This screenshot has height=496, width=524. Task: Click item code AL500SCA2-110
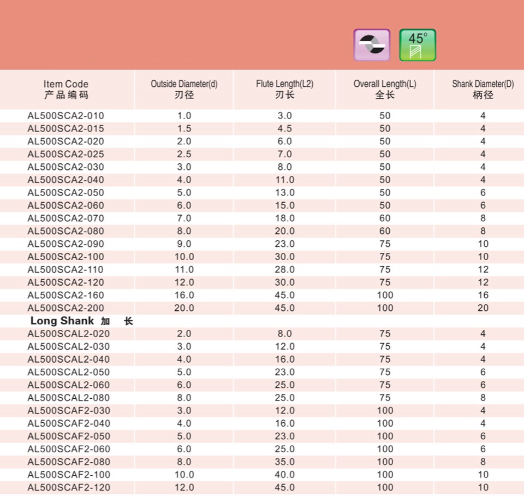(66, 269)
